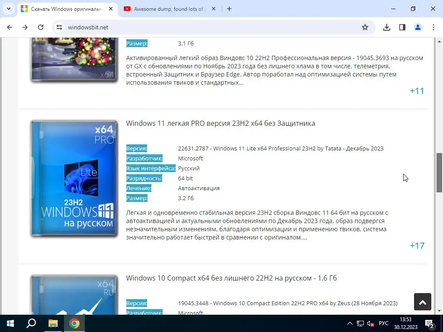
Task: Open Windows 11 легкая PRO версия 23H2 title
Action: (220, 123)
